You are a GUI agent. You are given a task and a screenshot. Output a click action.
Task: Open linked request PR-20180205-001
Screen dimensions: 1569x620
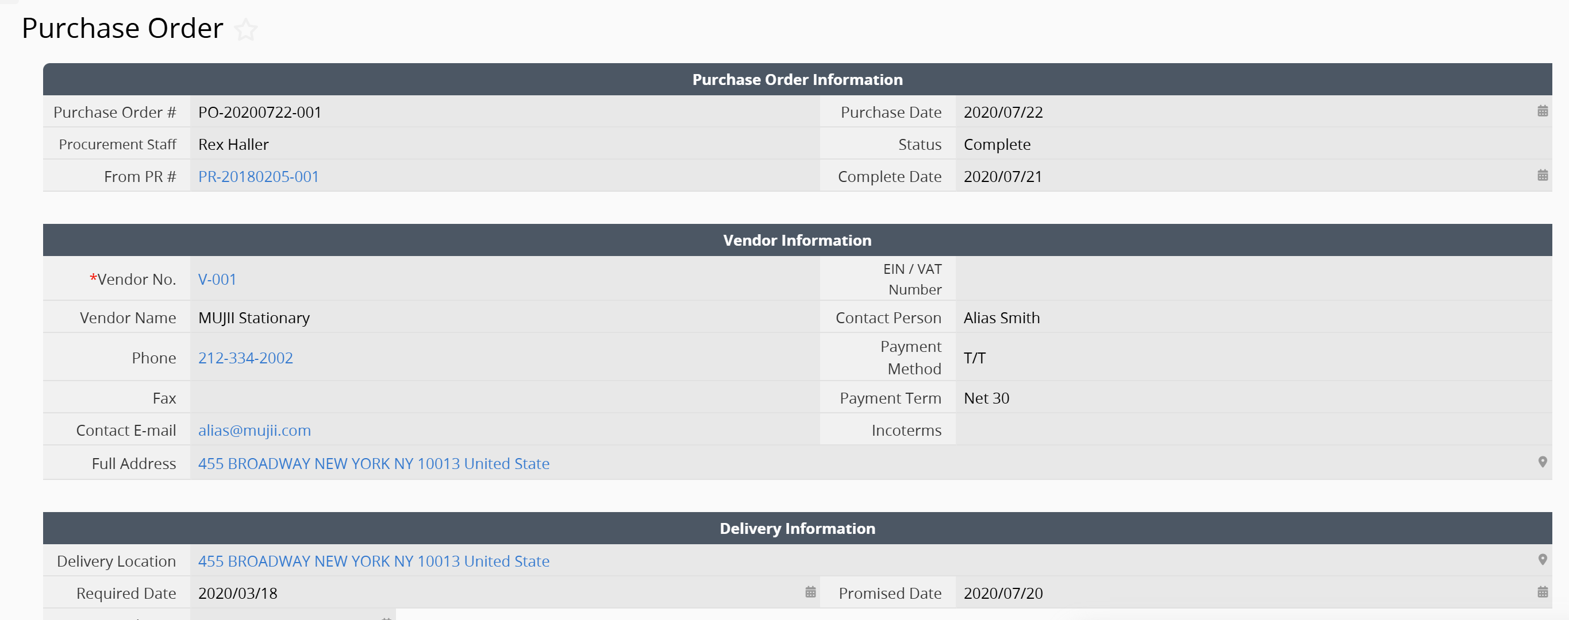pos(258,176)
